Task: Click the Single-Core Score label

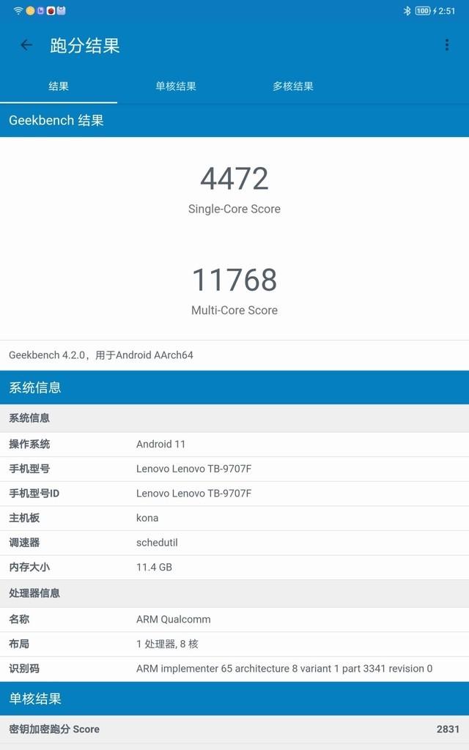Action: [x=234, y=209]
